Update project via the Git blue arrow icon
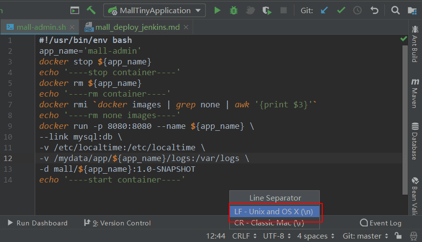The height and width of the screenshot is (242, 422). [x=324, y=10]
